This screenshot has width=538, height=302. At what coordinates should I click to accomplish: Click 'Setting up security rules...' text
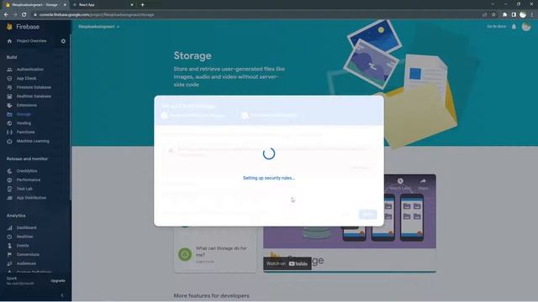(x=269, y=178)
